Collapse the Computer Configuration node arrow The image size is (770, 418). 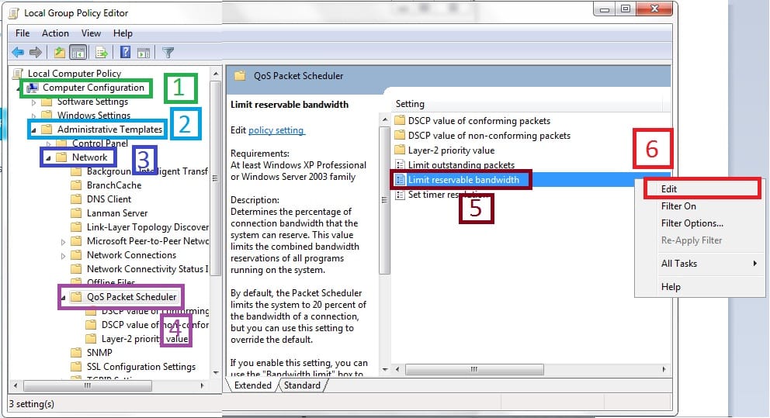tap(19, 88)
